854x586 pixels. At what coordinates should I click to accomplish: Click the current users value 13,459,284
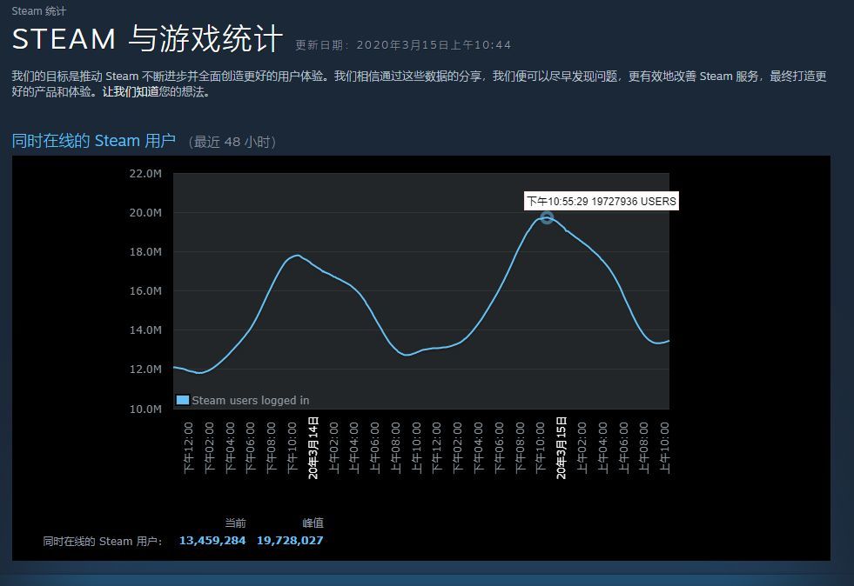(212, 540)
